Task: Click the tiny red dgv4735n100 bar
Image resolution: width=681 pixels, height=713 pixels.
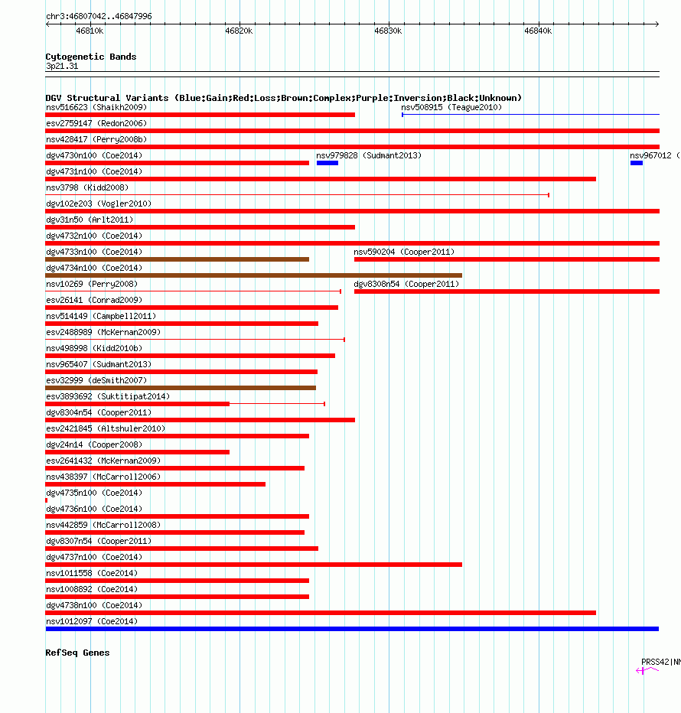Action: [x=47, y=500]
